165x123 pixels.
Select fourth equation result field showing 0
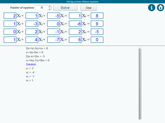pos(97,40)
